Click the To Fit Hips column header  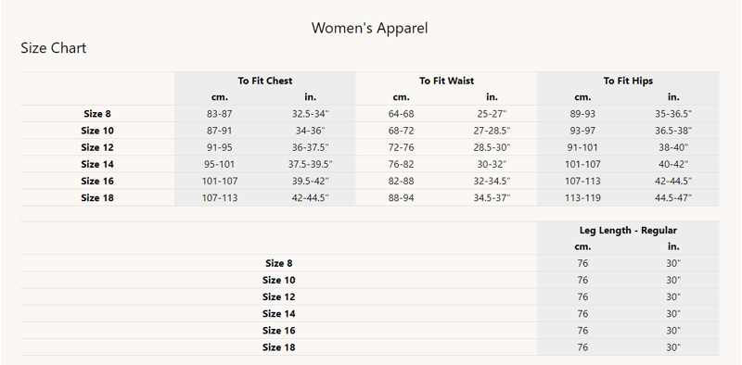pyautogui.click(x=628, y=81)
